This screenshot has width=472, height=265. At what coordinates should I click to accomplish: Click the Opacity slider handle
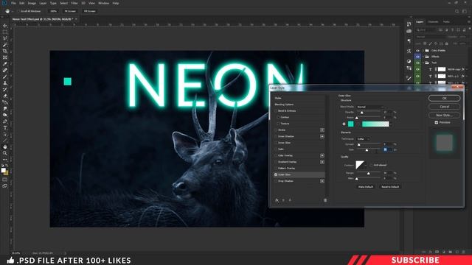(362, 113)
